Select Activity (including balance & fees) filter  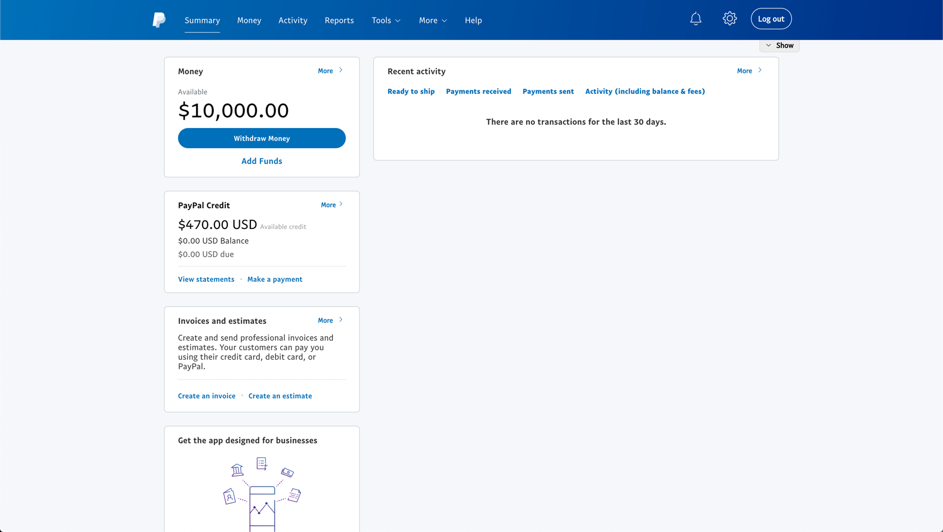coord(645,91)
